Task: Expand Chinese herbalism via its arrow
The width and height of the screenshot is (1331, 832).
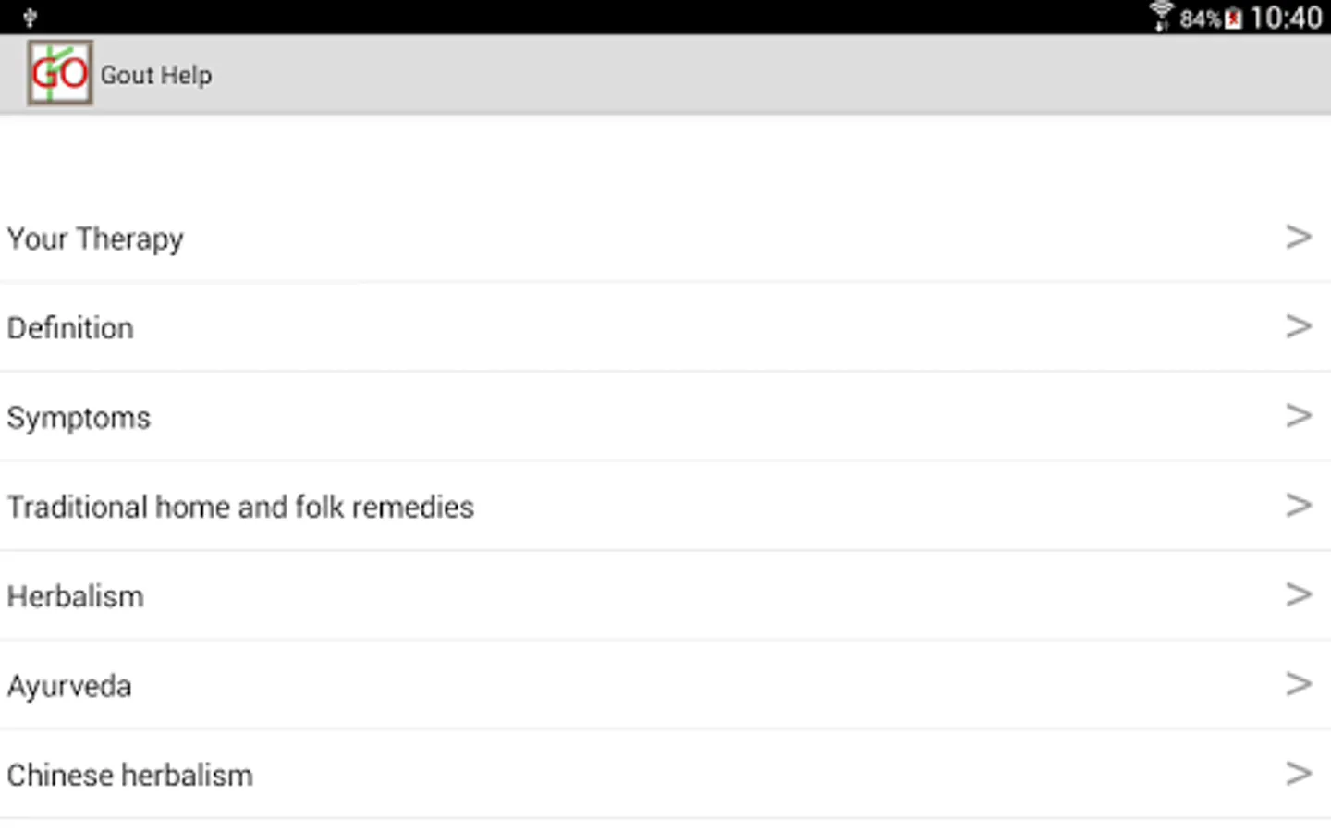Action: point(1299,774)
